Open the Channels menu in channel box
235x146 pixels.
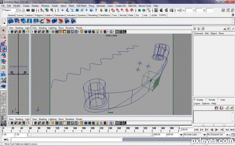[x=199, y=33]
